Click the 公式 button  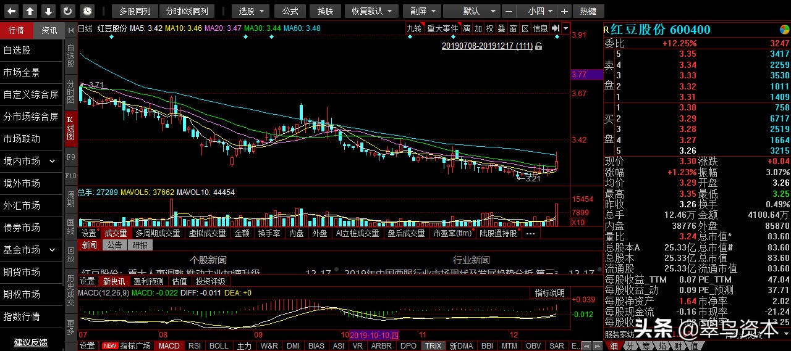tap(290, 11)
